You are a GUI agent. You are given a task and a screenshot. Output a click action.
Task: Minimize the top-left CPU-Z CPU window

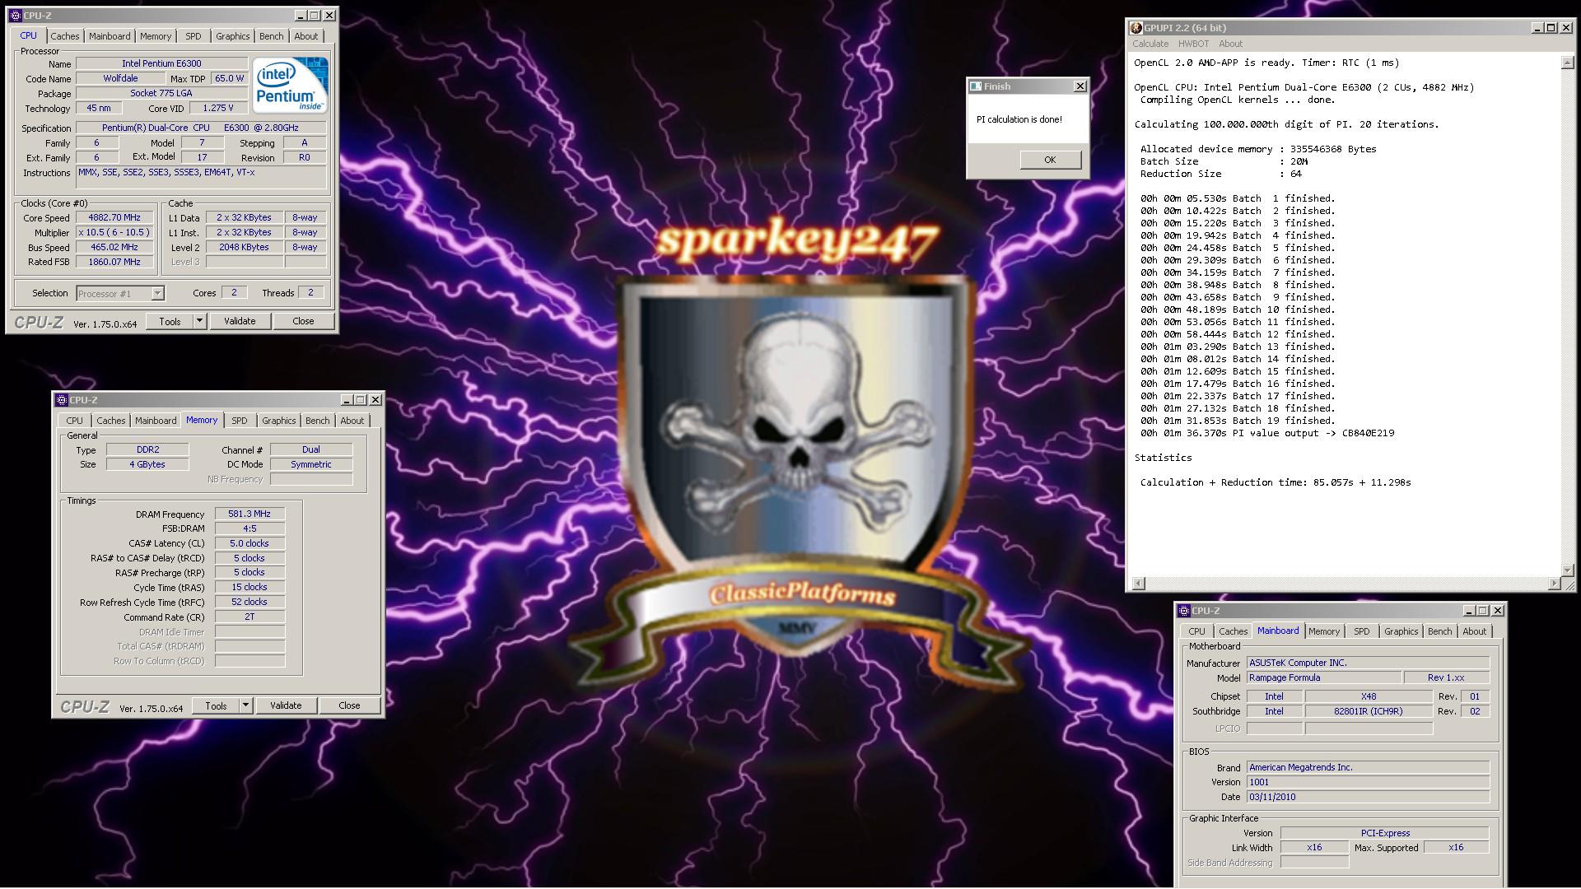click(x=301, y=16)
